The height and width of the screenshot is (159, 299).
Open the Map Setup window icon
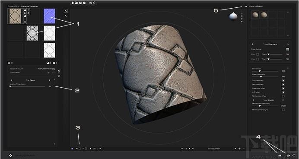[288, 49]
